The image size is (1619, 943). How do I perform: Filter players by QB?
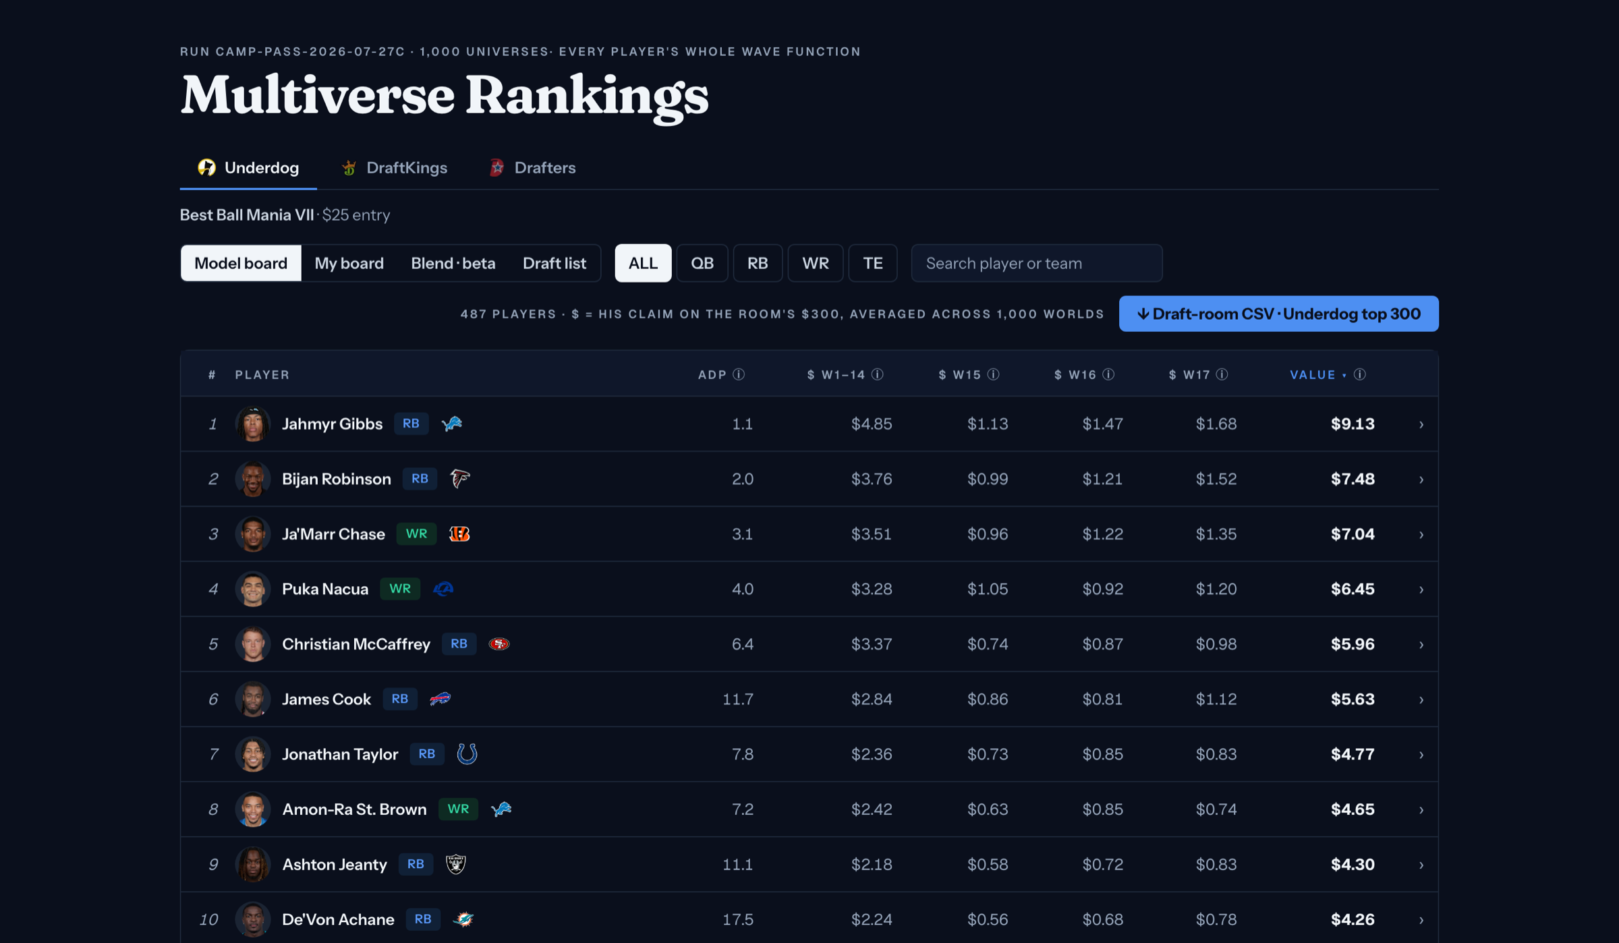(702, 263)
